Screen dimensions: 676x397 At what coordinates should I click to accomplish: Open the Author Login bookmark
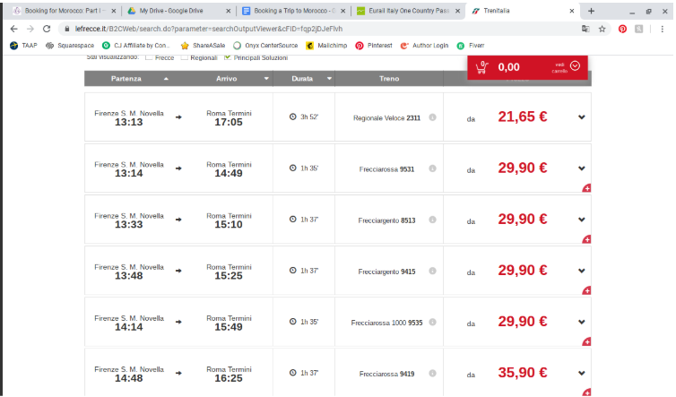pyautogui.click(x=425, y=46)
